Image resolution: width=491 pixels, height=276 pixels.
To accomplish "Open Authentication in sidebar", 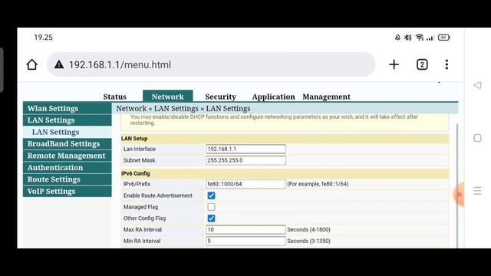I will click(x=68, y=167).
